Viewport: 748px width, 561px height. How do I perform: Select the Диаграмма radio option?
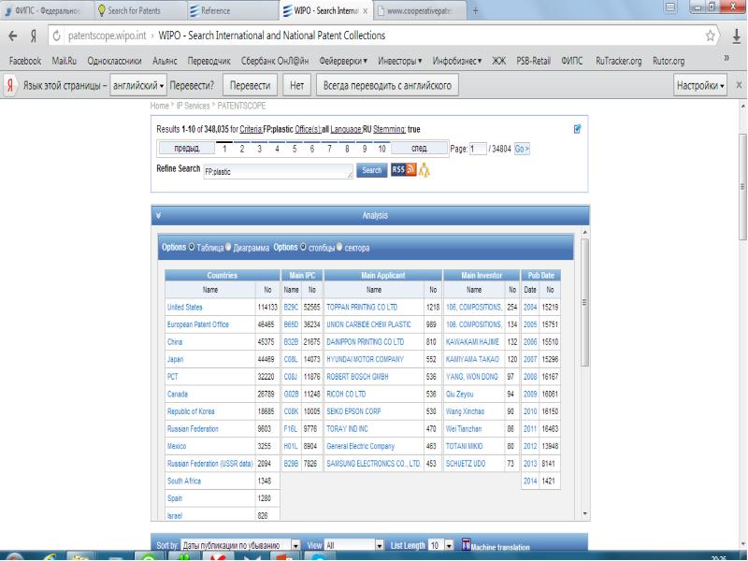229,248
